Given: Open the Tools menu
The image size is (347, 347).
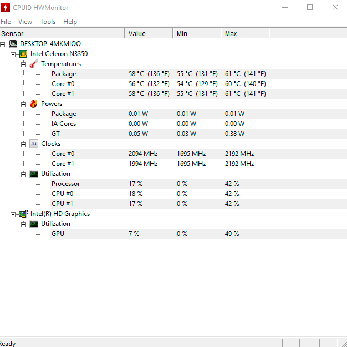Looking at the screenshot, I should 48,22.
